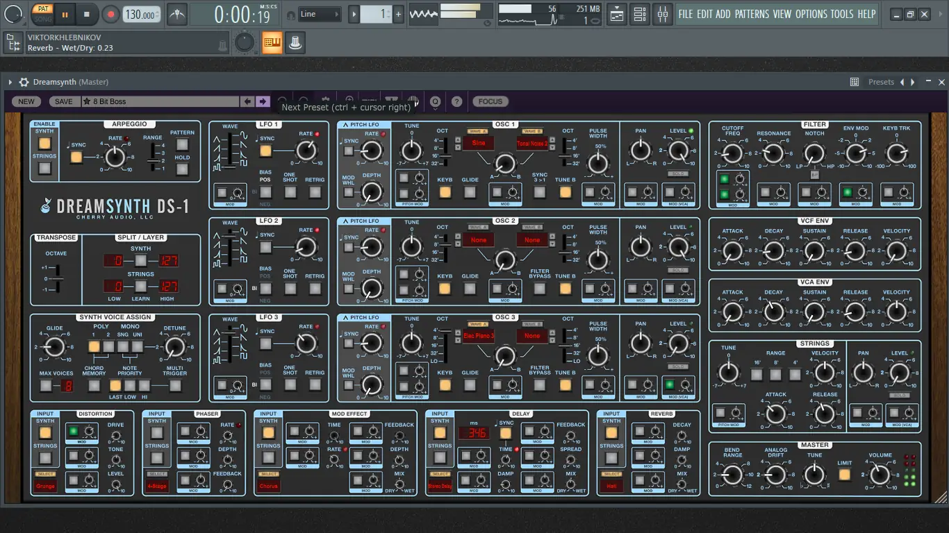Viewport: 949px width, 533px height.
Task: Click the FOCUS button
Action: point(490,101)
